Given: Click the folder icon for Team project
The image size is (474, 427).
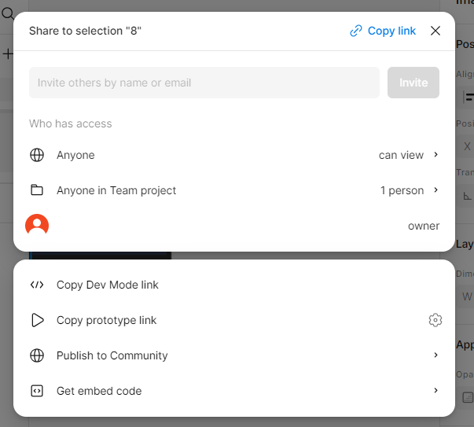Looking at the screenshot, I should (37, 190).
